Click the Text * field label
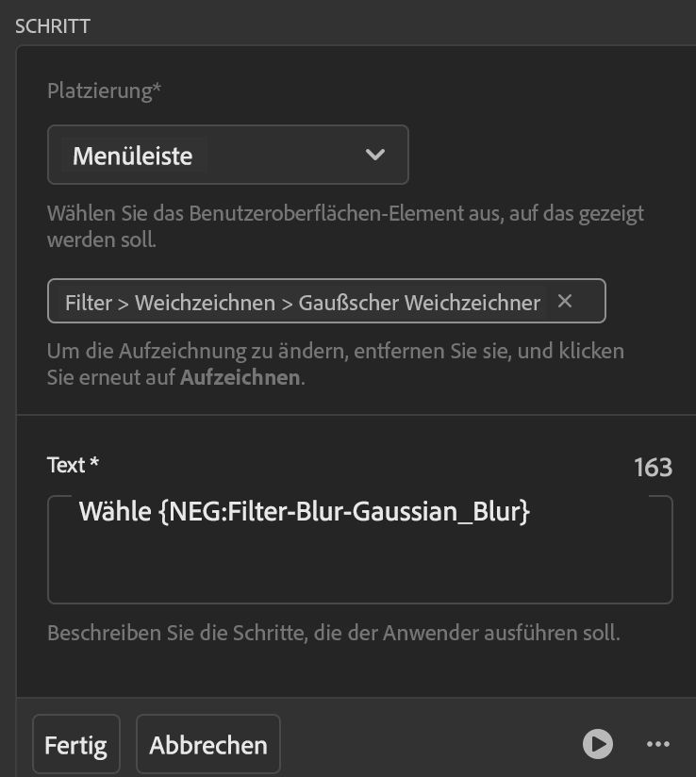The width and height of the screenshot is (696, 777). click(x=73, y=465)
